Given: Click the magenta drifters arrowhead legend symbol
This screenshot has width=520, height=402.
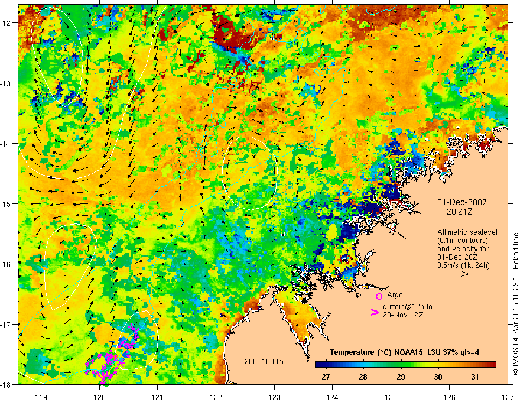Looking at the screenshot, I should (375, 312).
